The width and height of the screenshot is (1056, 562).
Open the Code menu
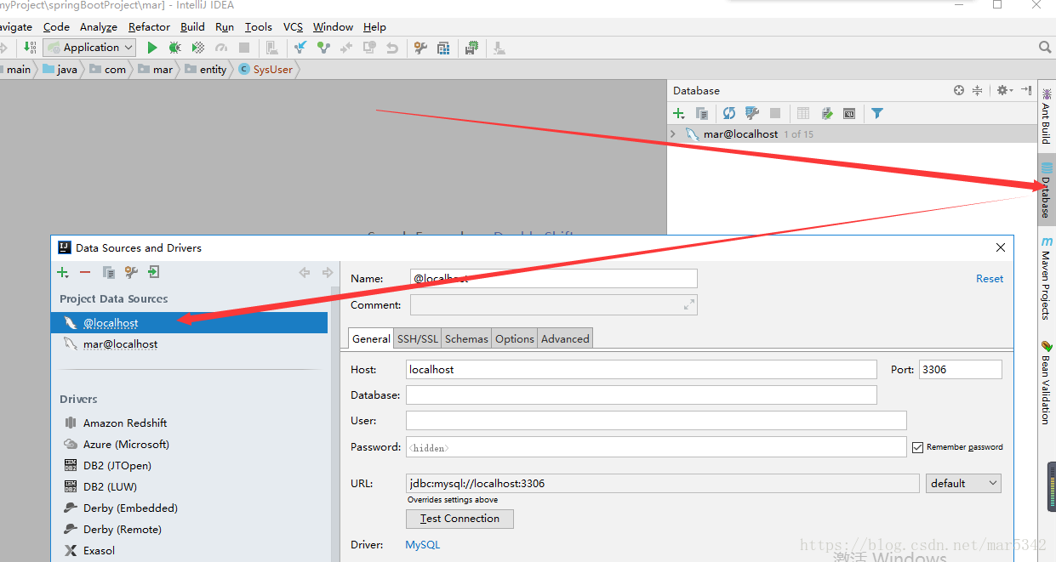[x=56, y=27]
